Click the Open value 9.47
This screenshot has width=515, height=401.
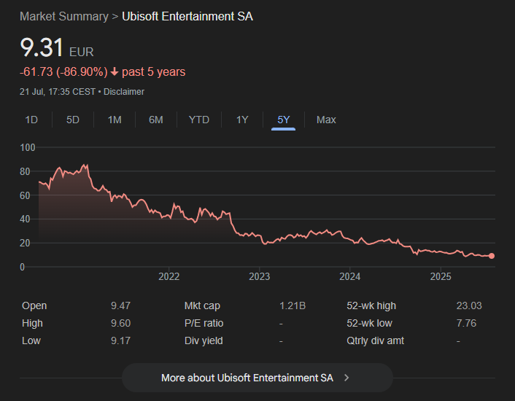[120, 305]
